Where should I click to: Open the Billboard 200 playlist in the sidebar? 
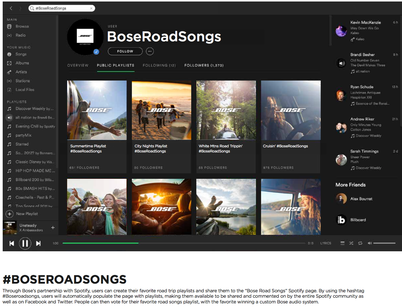[34, 180]
